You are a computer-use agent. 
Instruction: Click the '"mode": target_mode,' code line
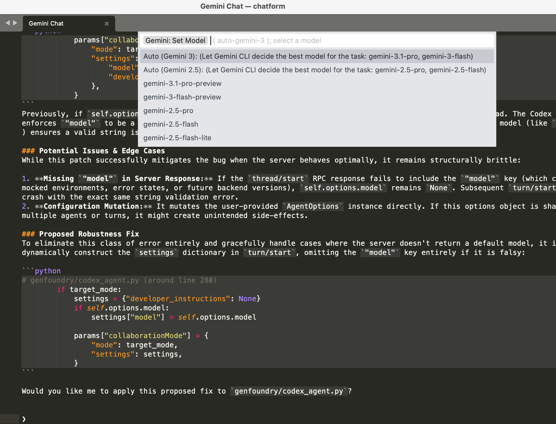[x=135, y=345]
